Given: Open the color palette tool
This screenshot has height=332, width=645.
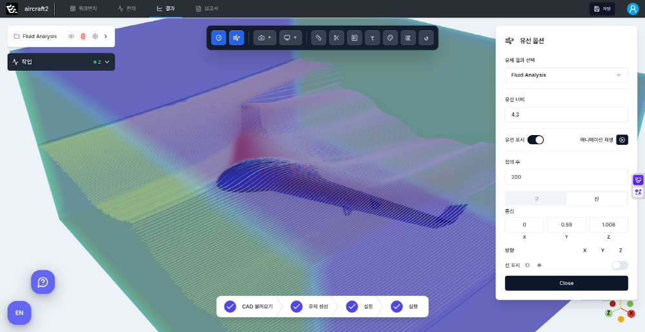Looking at the screenshot, I should coord(390,38).
